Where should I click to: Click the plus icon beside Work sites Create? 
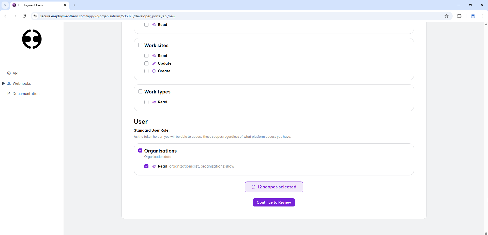pos(154,71)
